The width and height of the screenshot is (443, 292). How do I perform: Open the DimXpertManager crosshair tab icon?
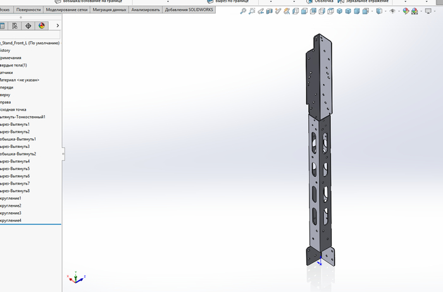click(x=28, y=26)
